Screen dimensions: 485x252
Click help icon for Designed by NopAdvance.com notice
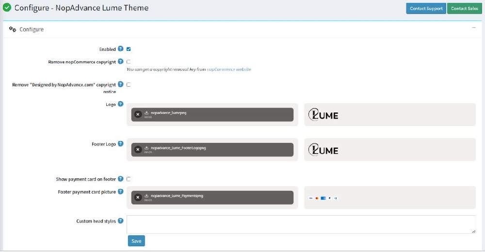click(121, 84)
